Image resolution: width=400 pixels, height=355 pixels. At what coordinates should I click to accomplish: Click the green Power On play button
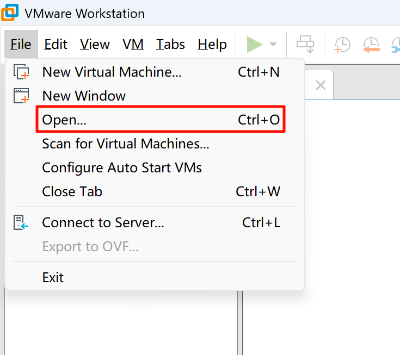pos(254,45)
